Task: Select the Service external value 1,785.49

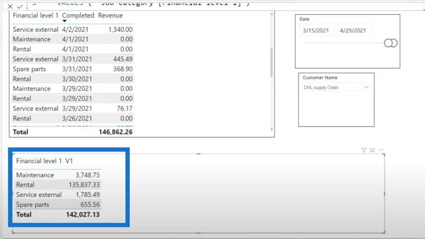Action: [88, 194]
